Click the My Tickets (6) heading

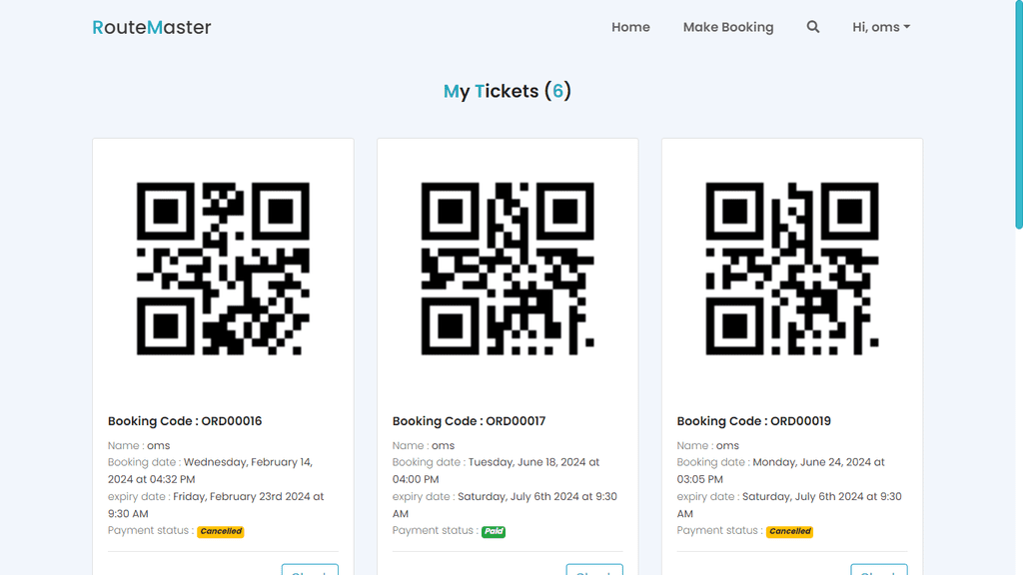click(507, 91)
